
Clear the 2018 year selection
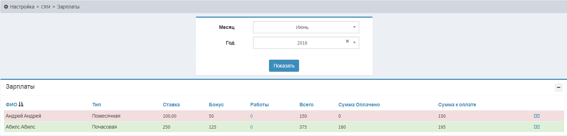347,41
